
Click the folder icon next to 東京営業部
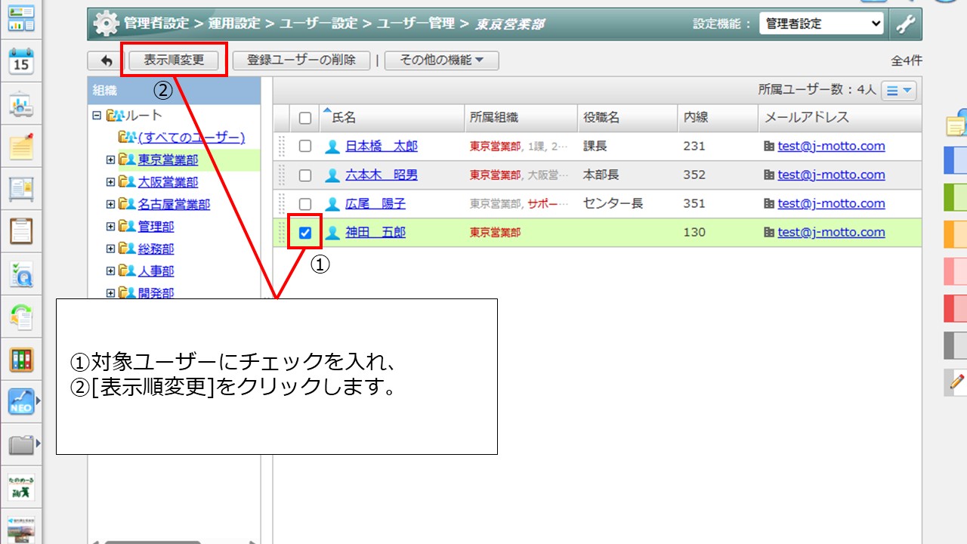(126, 160)
